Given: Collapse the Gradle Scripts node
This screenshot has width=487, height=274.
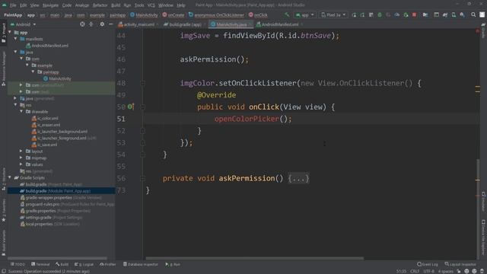Looking at the screenshot, I should pyautogui.click(x=10, y=177).
